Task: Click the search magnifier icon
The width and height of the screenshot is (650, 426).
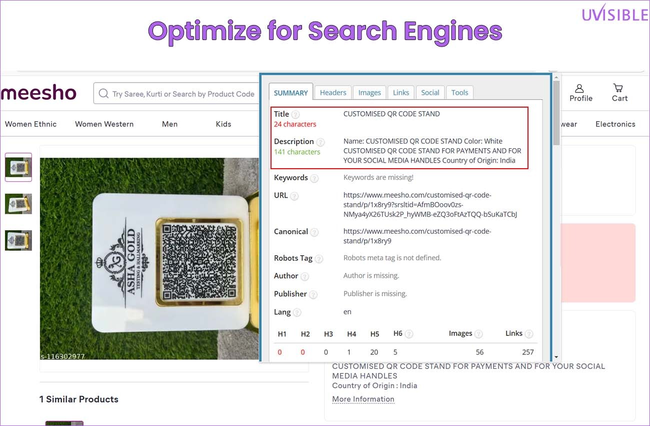Action: 103,94
